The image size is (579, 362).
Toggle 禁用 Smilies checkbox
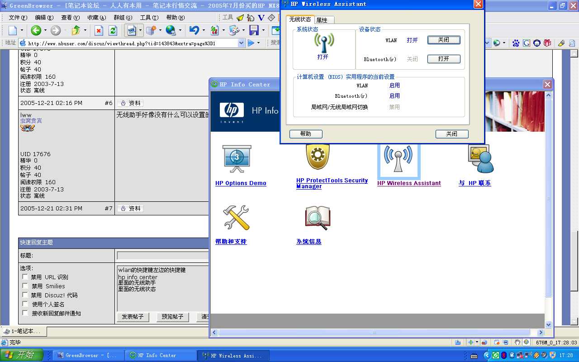pos(25,286)
